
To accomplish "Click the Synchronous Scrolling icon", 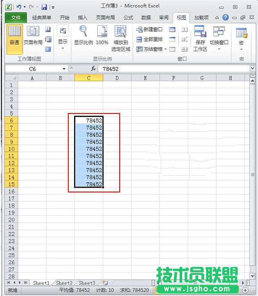I will pyautogui.click(x=184, y=39).
